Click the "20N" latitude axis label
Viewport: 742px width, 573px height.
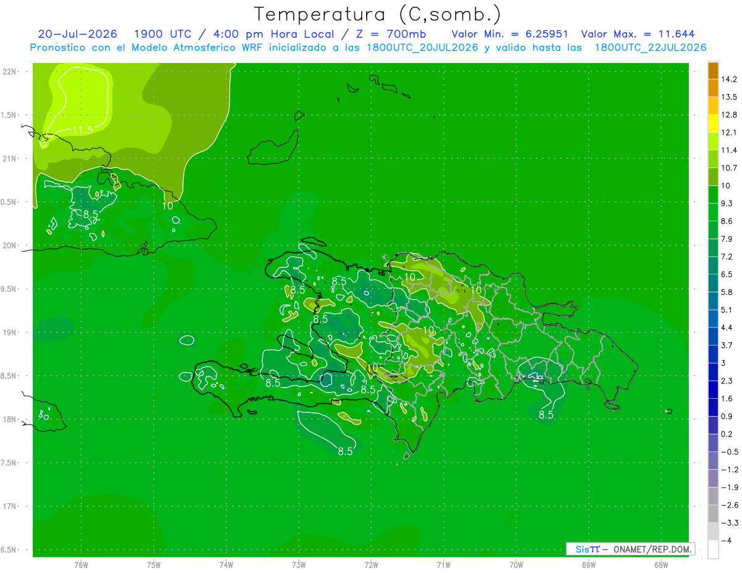click(11, 245)
